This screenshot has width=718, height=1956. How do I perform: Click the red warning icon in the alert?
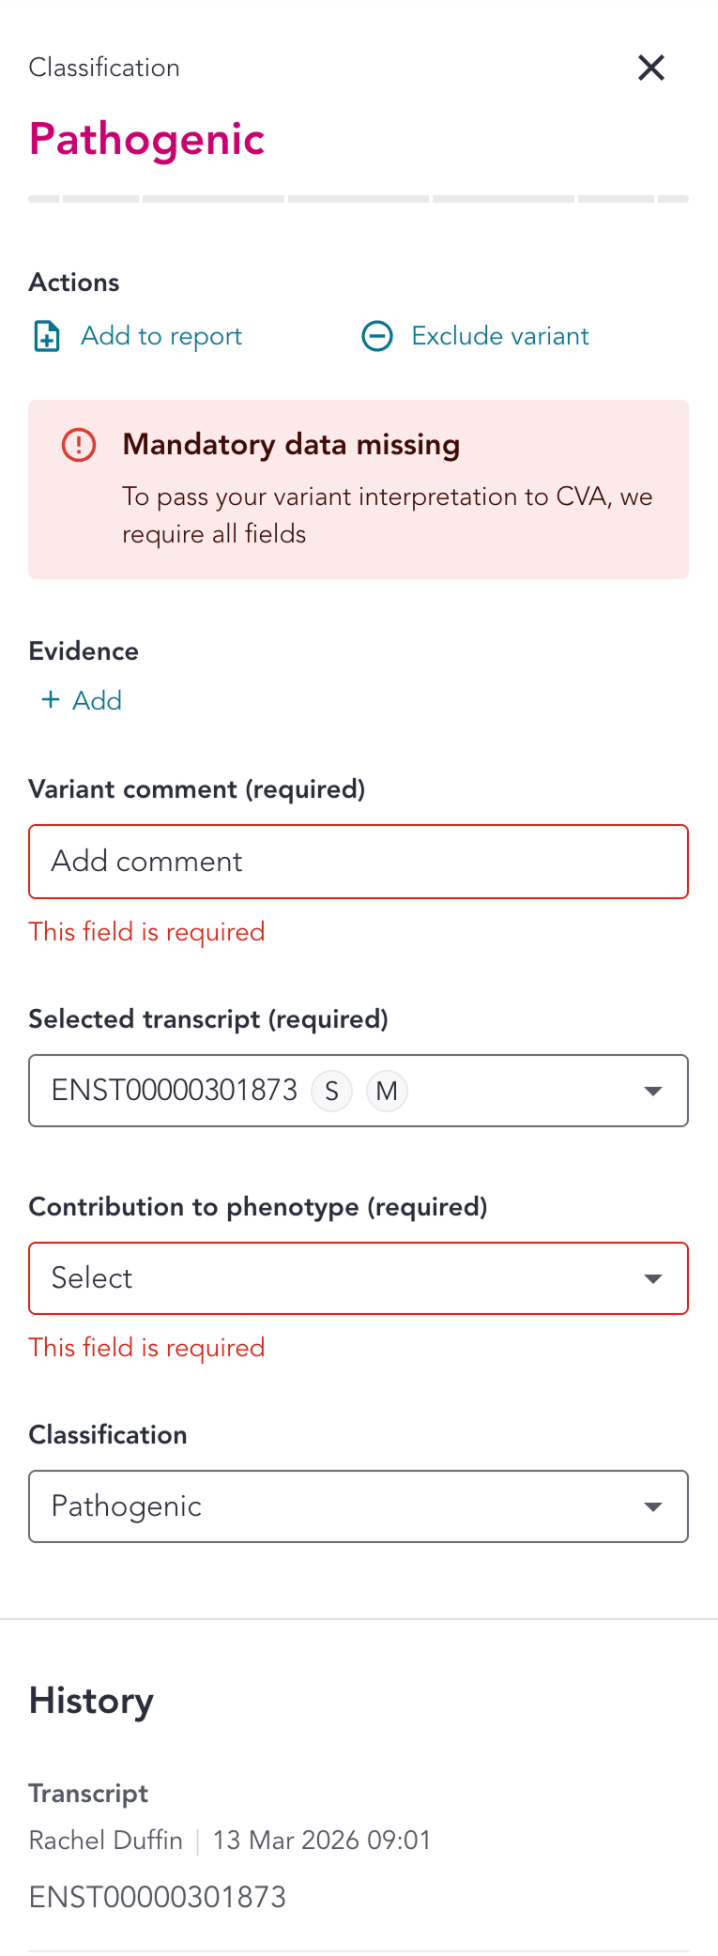pyautogui.click(x=79, y=445)
